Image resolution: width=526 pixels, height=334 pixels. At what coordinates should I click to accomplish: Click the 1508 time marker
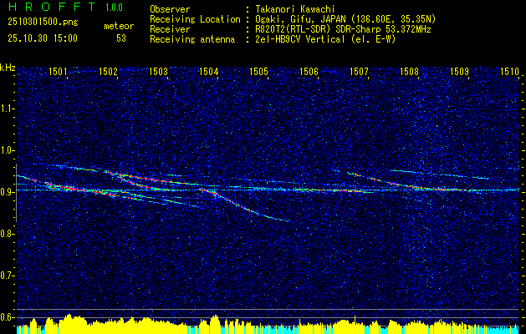(x=410, y=71)
